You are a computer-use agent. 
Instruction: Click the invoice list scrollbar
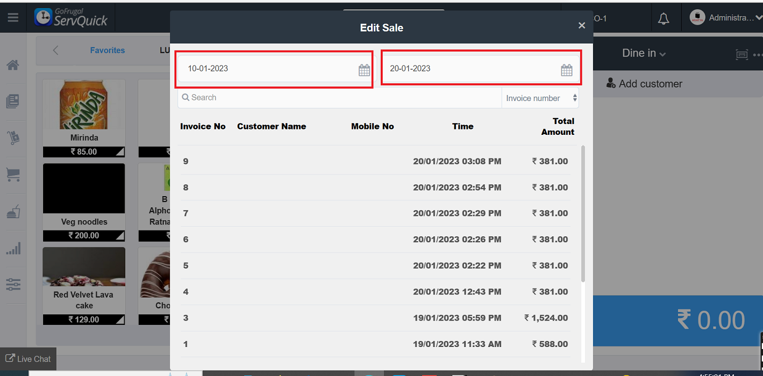tap(583, 213)
